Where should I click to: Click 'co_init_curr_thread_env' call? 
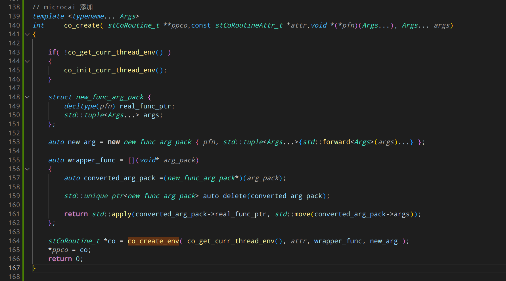coord(110,70)
